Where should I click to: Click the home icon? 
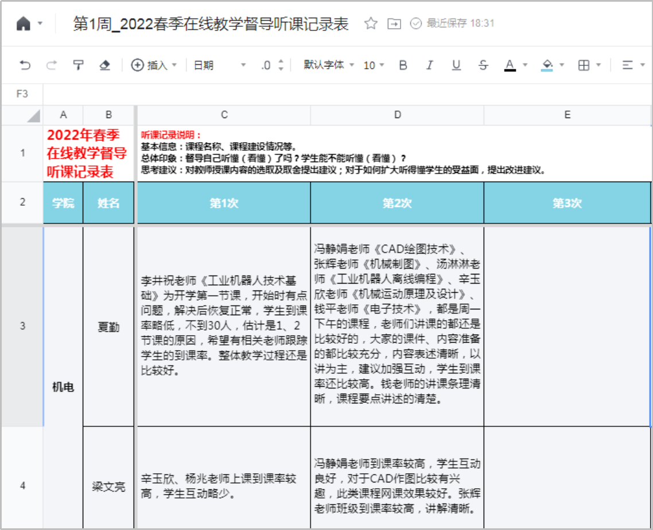click(x=23, y=23)
